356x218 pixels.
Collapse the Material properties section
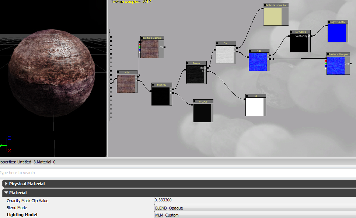coord(6,192)
